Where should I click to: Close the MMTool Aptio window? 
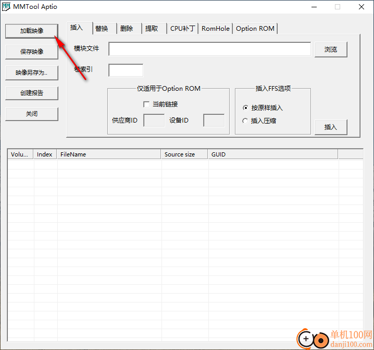click(x=361, y=7)
